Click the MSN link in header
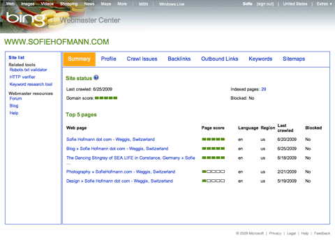The height and width of the screenshot is (251, 335). tap(143, 4)
